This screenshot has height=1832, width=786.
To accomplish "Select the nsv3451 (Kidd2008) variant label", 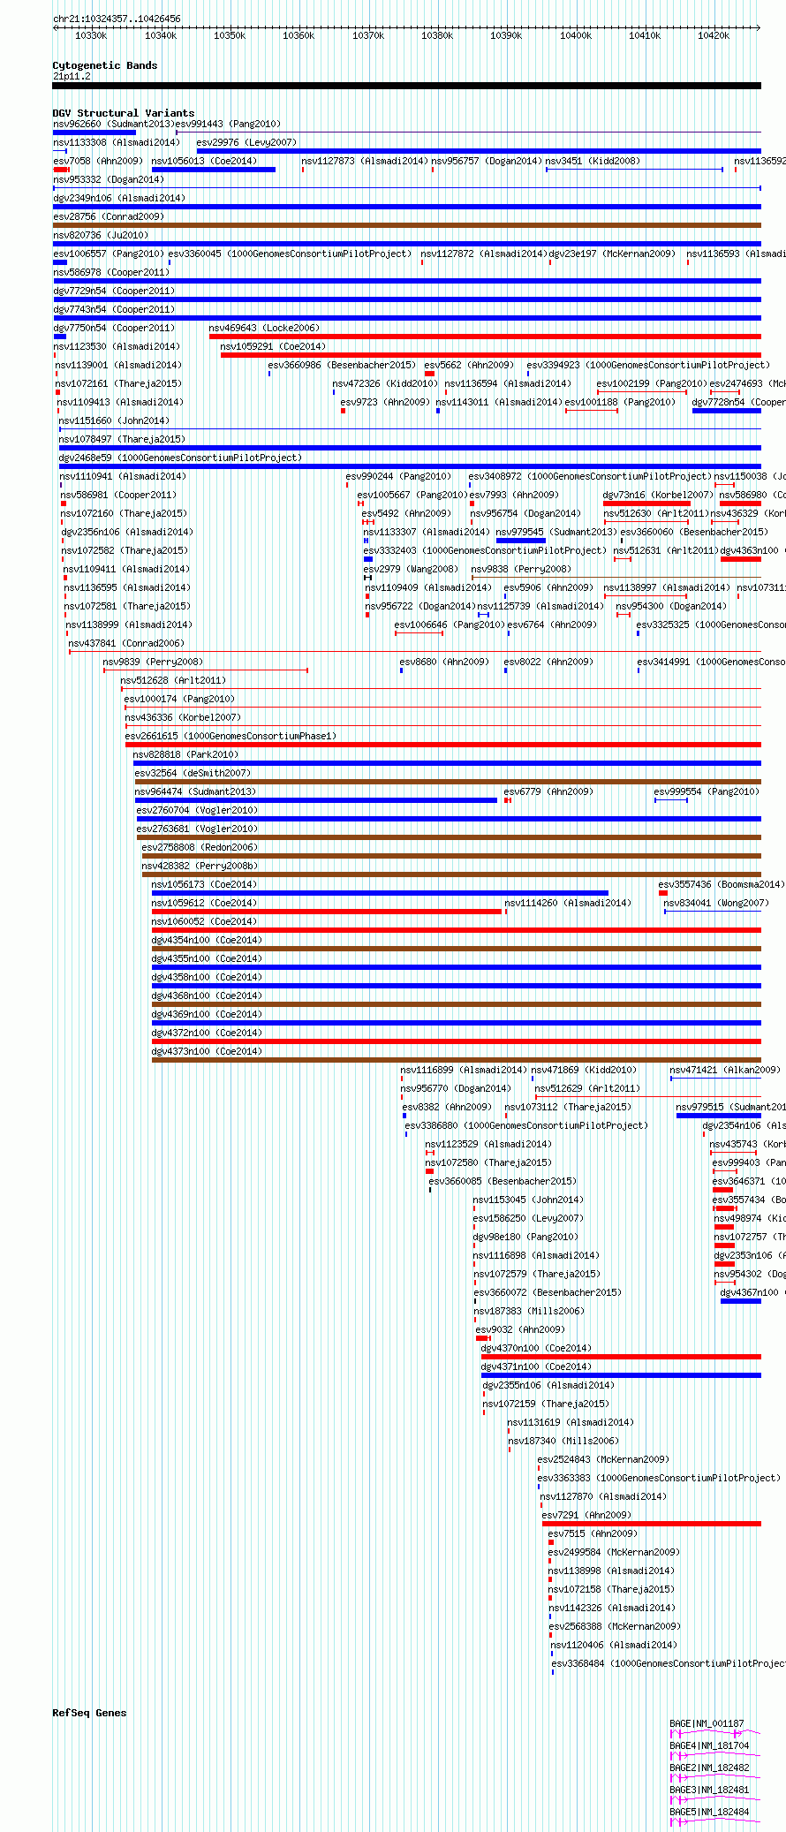I will coord(593,162).
